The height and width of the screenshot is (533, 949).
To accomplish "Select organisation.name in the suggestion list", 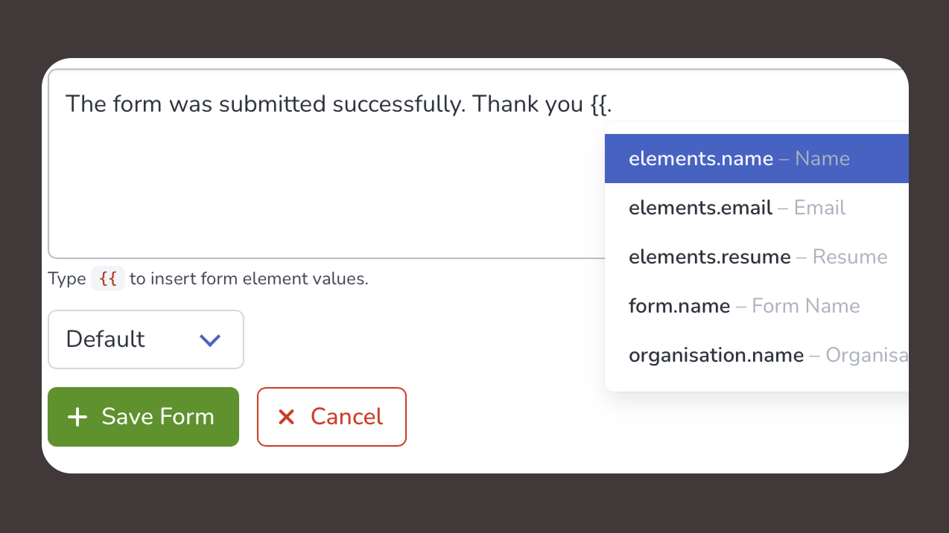I will click(x=716, y=355).
